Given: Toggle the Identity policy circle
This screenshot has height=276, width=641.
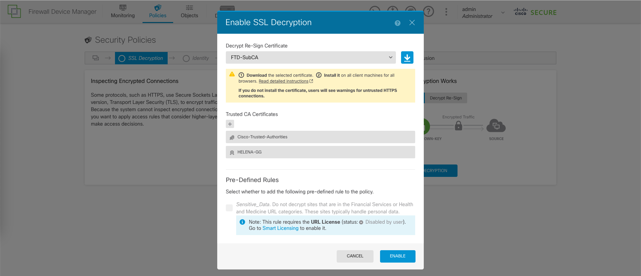Looking at the screenshot, I should [186, 59].
